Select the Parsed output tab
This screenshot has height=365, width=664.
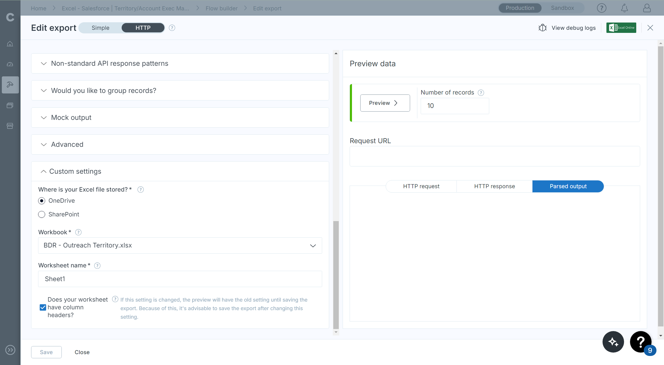coord(568,186)
